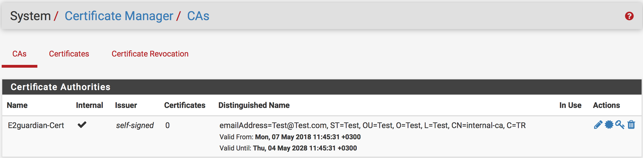Click the pencil icon to edit E2guardian-Cert
The image size is (643, 158).
pyautogui.click(x=598, y=125)
